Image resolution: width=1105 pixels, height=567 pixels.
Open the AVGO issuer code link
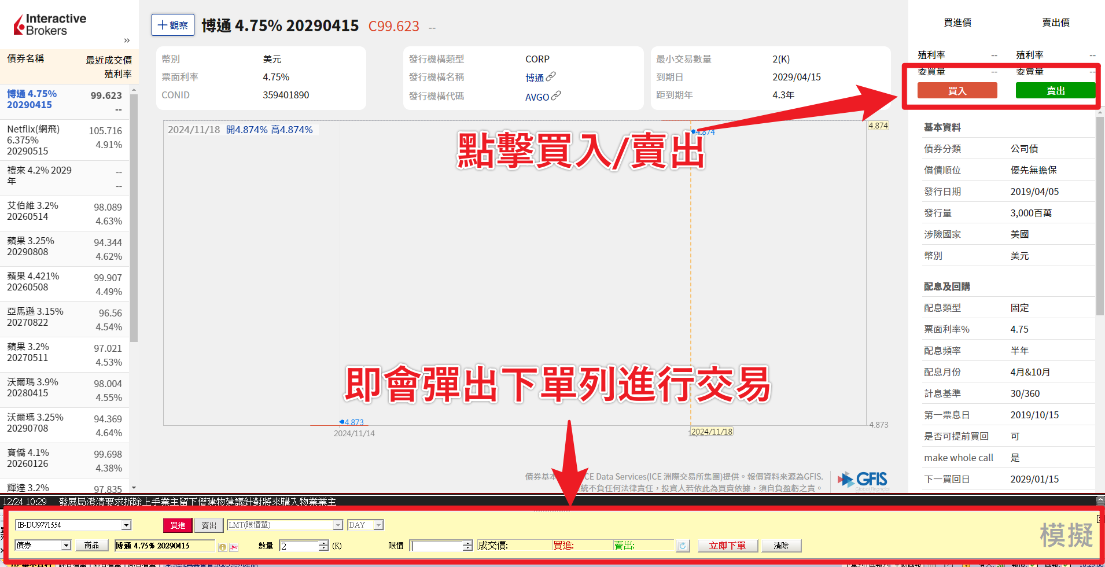(537, 97)
